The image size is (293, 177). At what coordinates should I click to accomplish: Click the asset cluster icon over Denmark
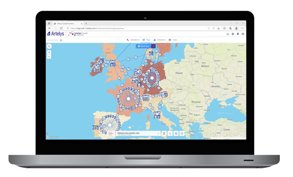151,53
